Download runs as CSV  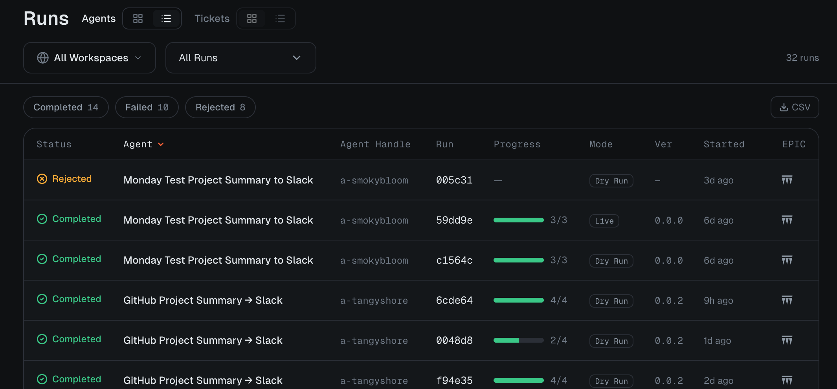point(795,107)
